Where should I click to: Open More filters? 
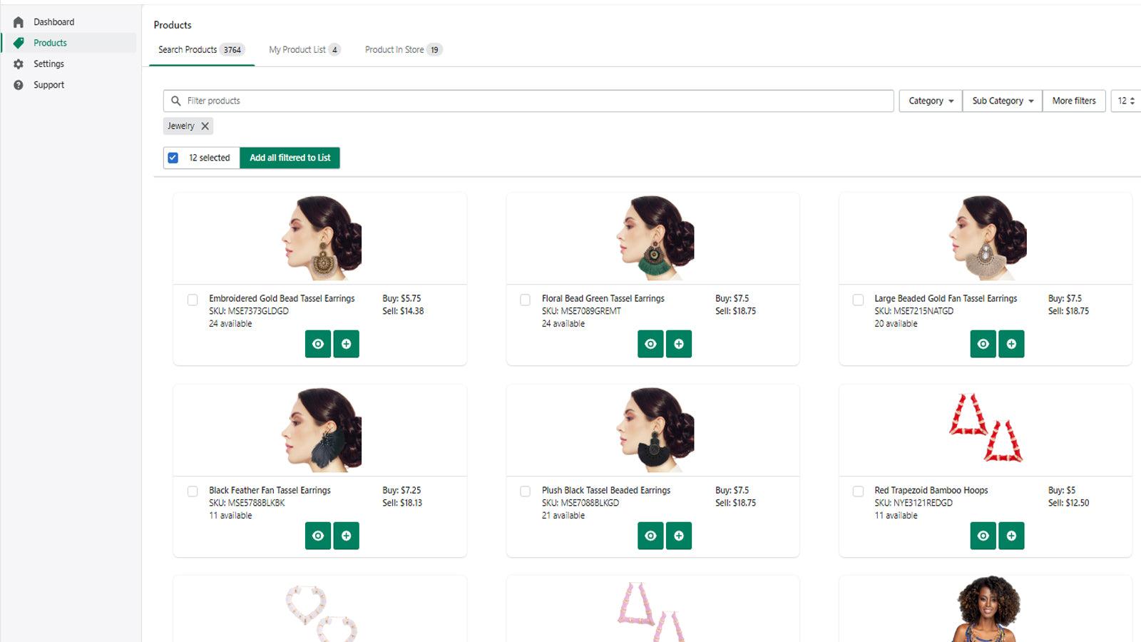(1073, 101)
